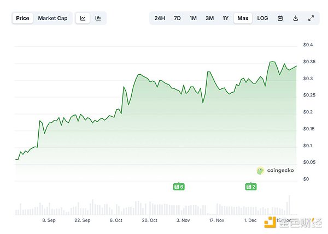The width and height of the screenshot is (328, 234).
Task: Switch to candlestick chart view
Action: coord(98,18)
